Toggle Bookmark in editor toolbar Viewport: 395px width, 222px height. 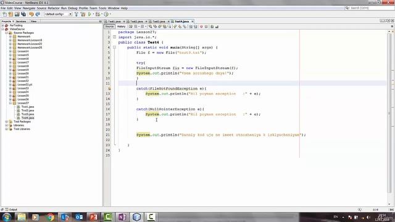point(184,27)
